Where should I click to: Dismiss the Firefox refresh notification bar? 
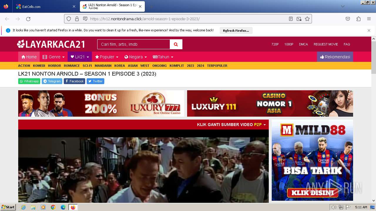[x=369, y=30]
